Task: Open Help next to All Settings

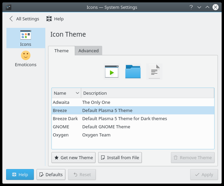Action: (x=55, y=19)
